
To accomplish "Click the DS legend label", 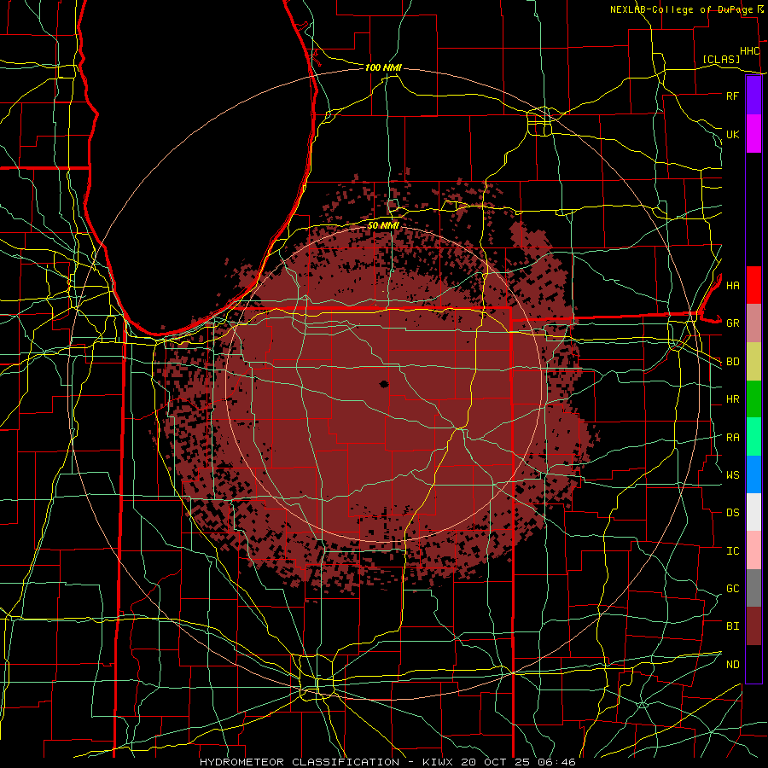I will point(732,513).
